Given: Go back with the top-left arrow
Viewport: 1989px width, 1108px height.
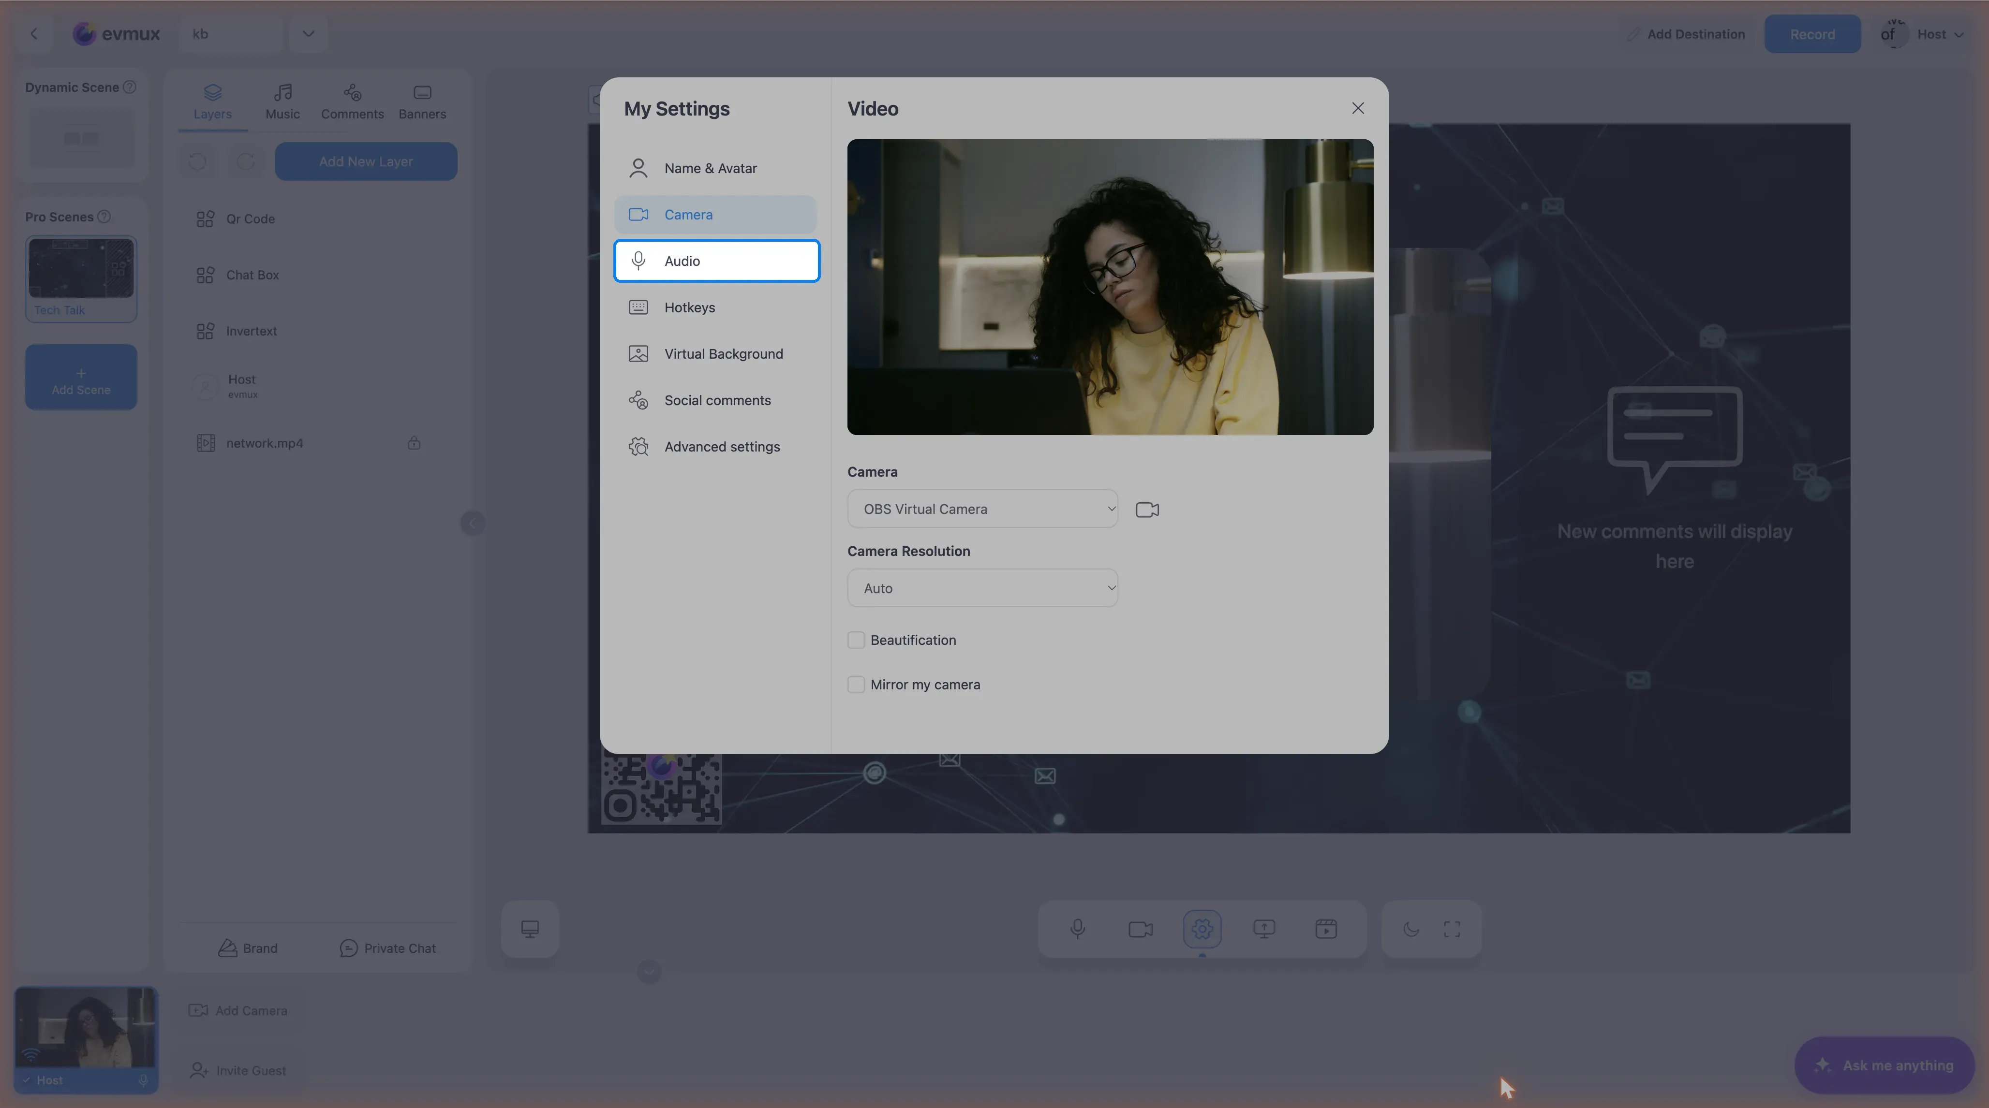Looking at the screenshot, I should click(34, 34).
